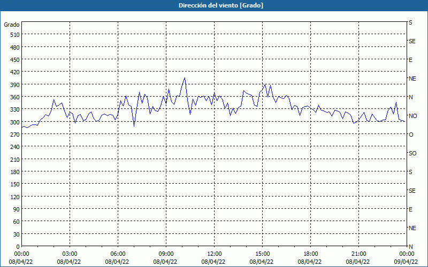Click the 420 degree axis label

click(15, 72)
